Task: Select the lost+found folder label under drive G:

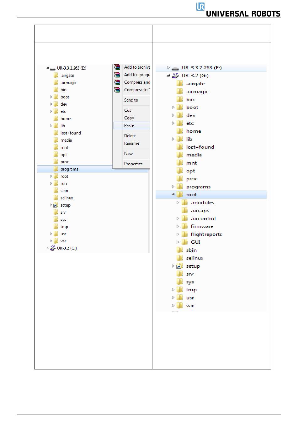Action: coord(200,147)
